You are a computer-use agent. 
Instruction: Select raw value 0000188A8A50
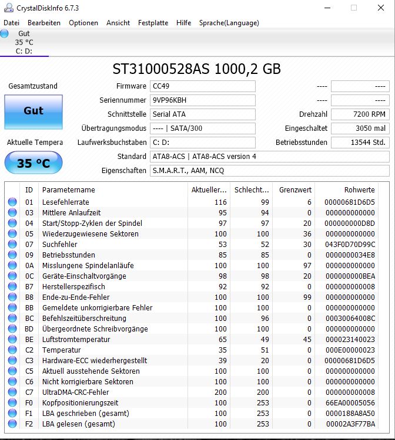(350, 414)
